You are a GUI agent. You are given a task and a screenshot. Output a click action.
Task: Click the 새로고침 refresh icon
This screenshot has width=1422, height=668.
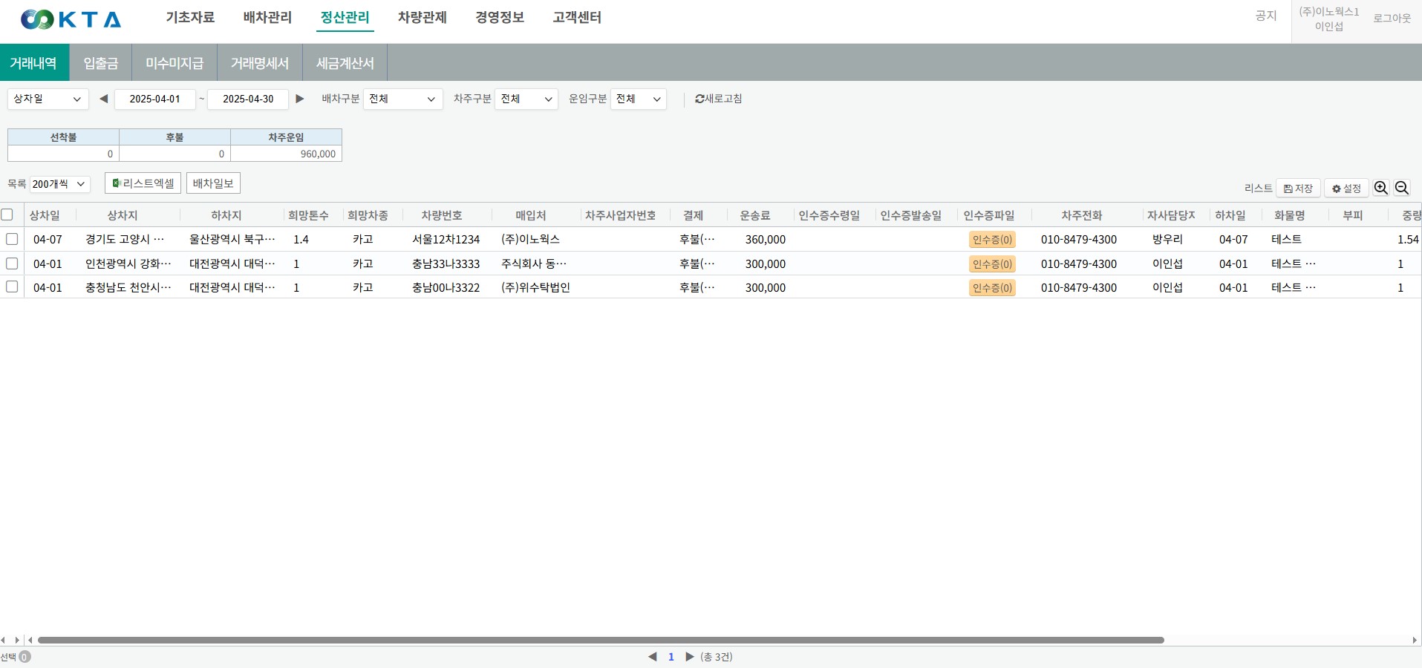coord(699,99)
